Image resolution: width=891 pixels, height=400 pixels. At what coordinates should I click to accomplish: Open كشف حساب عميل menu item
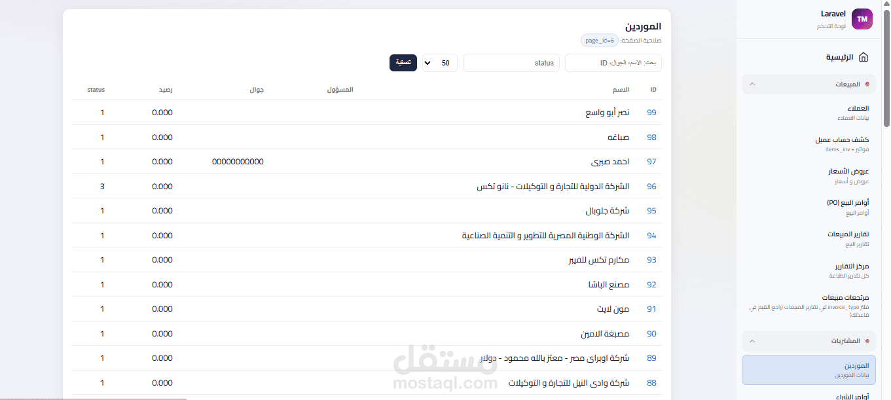tap(809, 144)
